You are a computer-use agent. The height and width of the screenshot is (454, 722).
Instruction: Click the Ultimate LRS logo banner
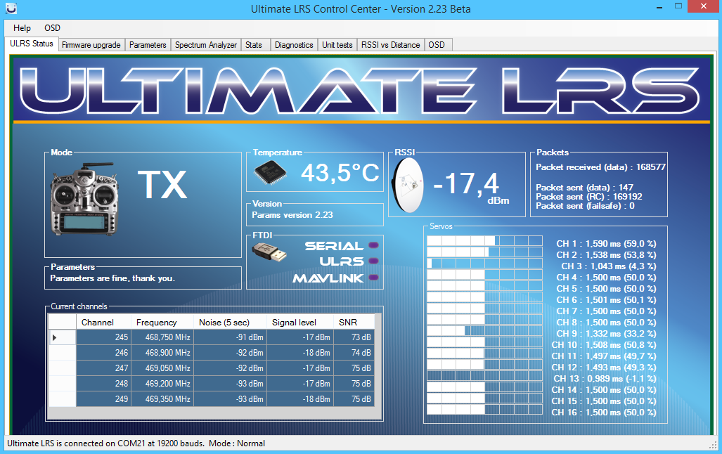click(x=361, y=91)
